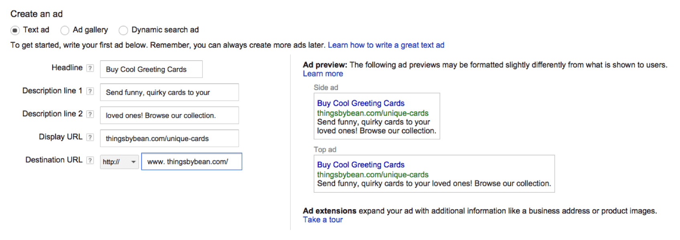This screenshot has height=240, width=680.
Task: Click the Learn more link in Ad preview
Action: 323,74
